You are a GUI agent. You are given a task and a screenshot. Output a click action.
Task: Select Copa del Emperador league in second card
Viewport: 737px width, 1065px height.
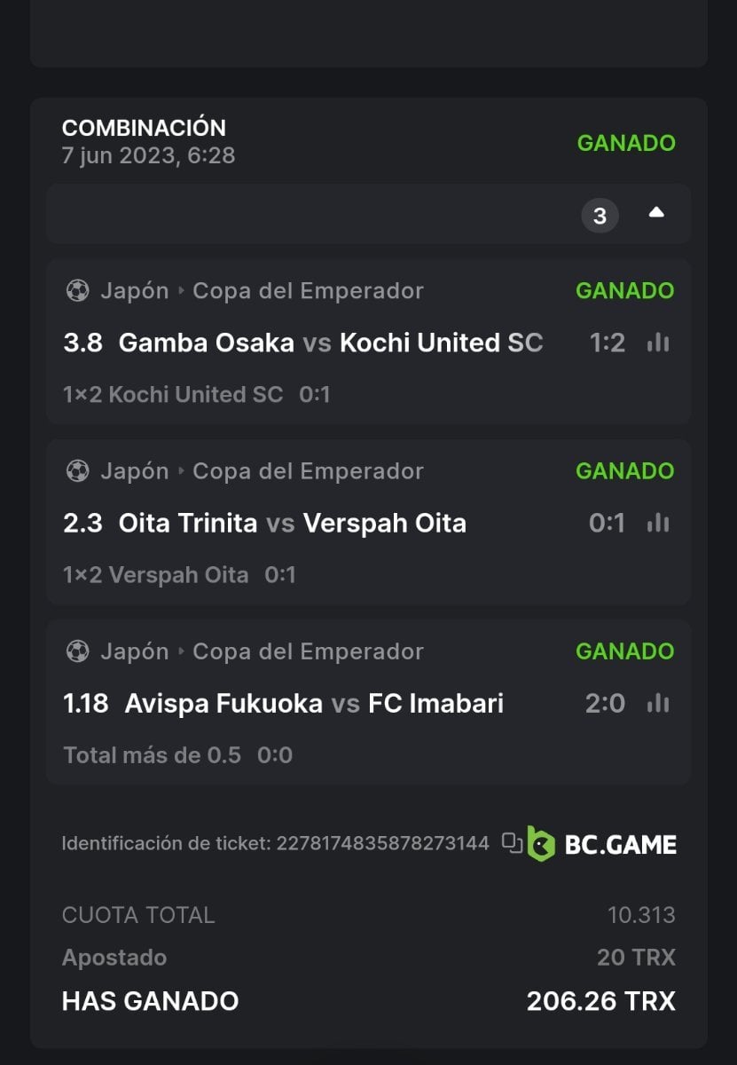(308, 470)
